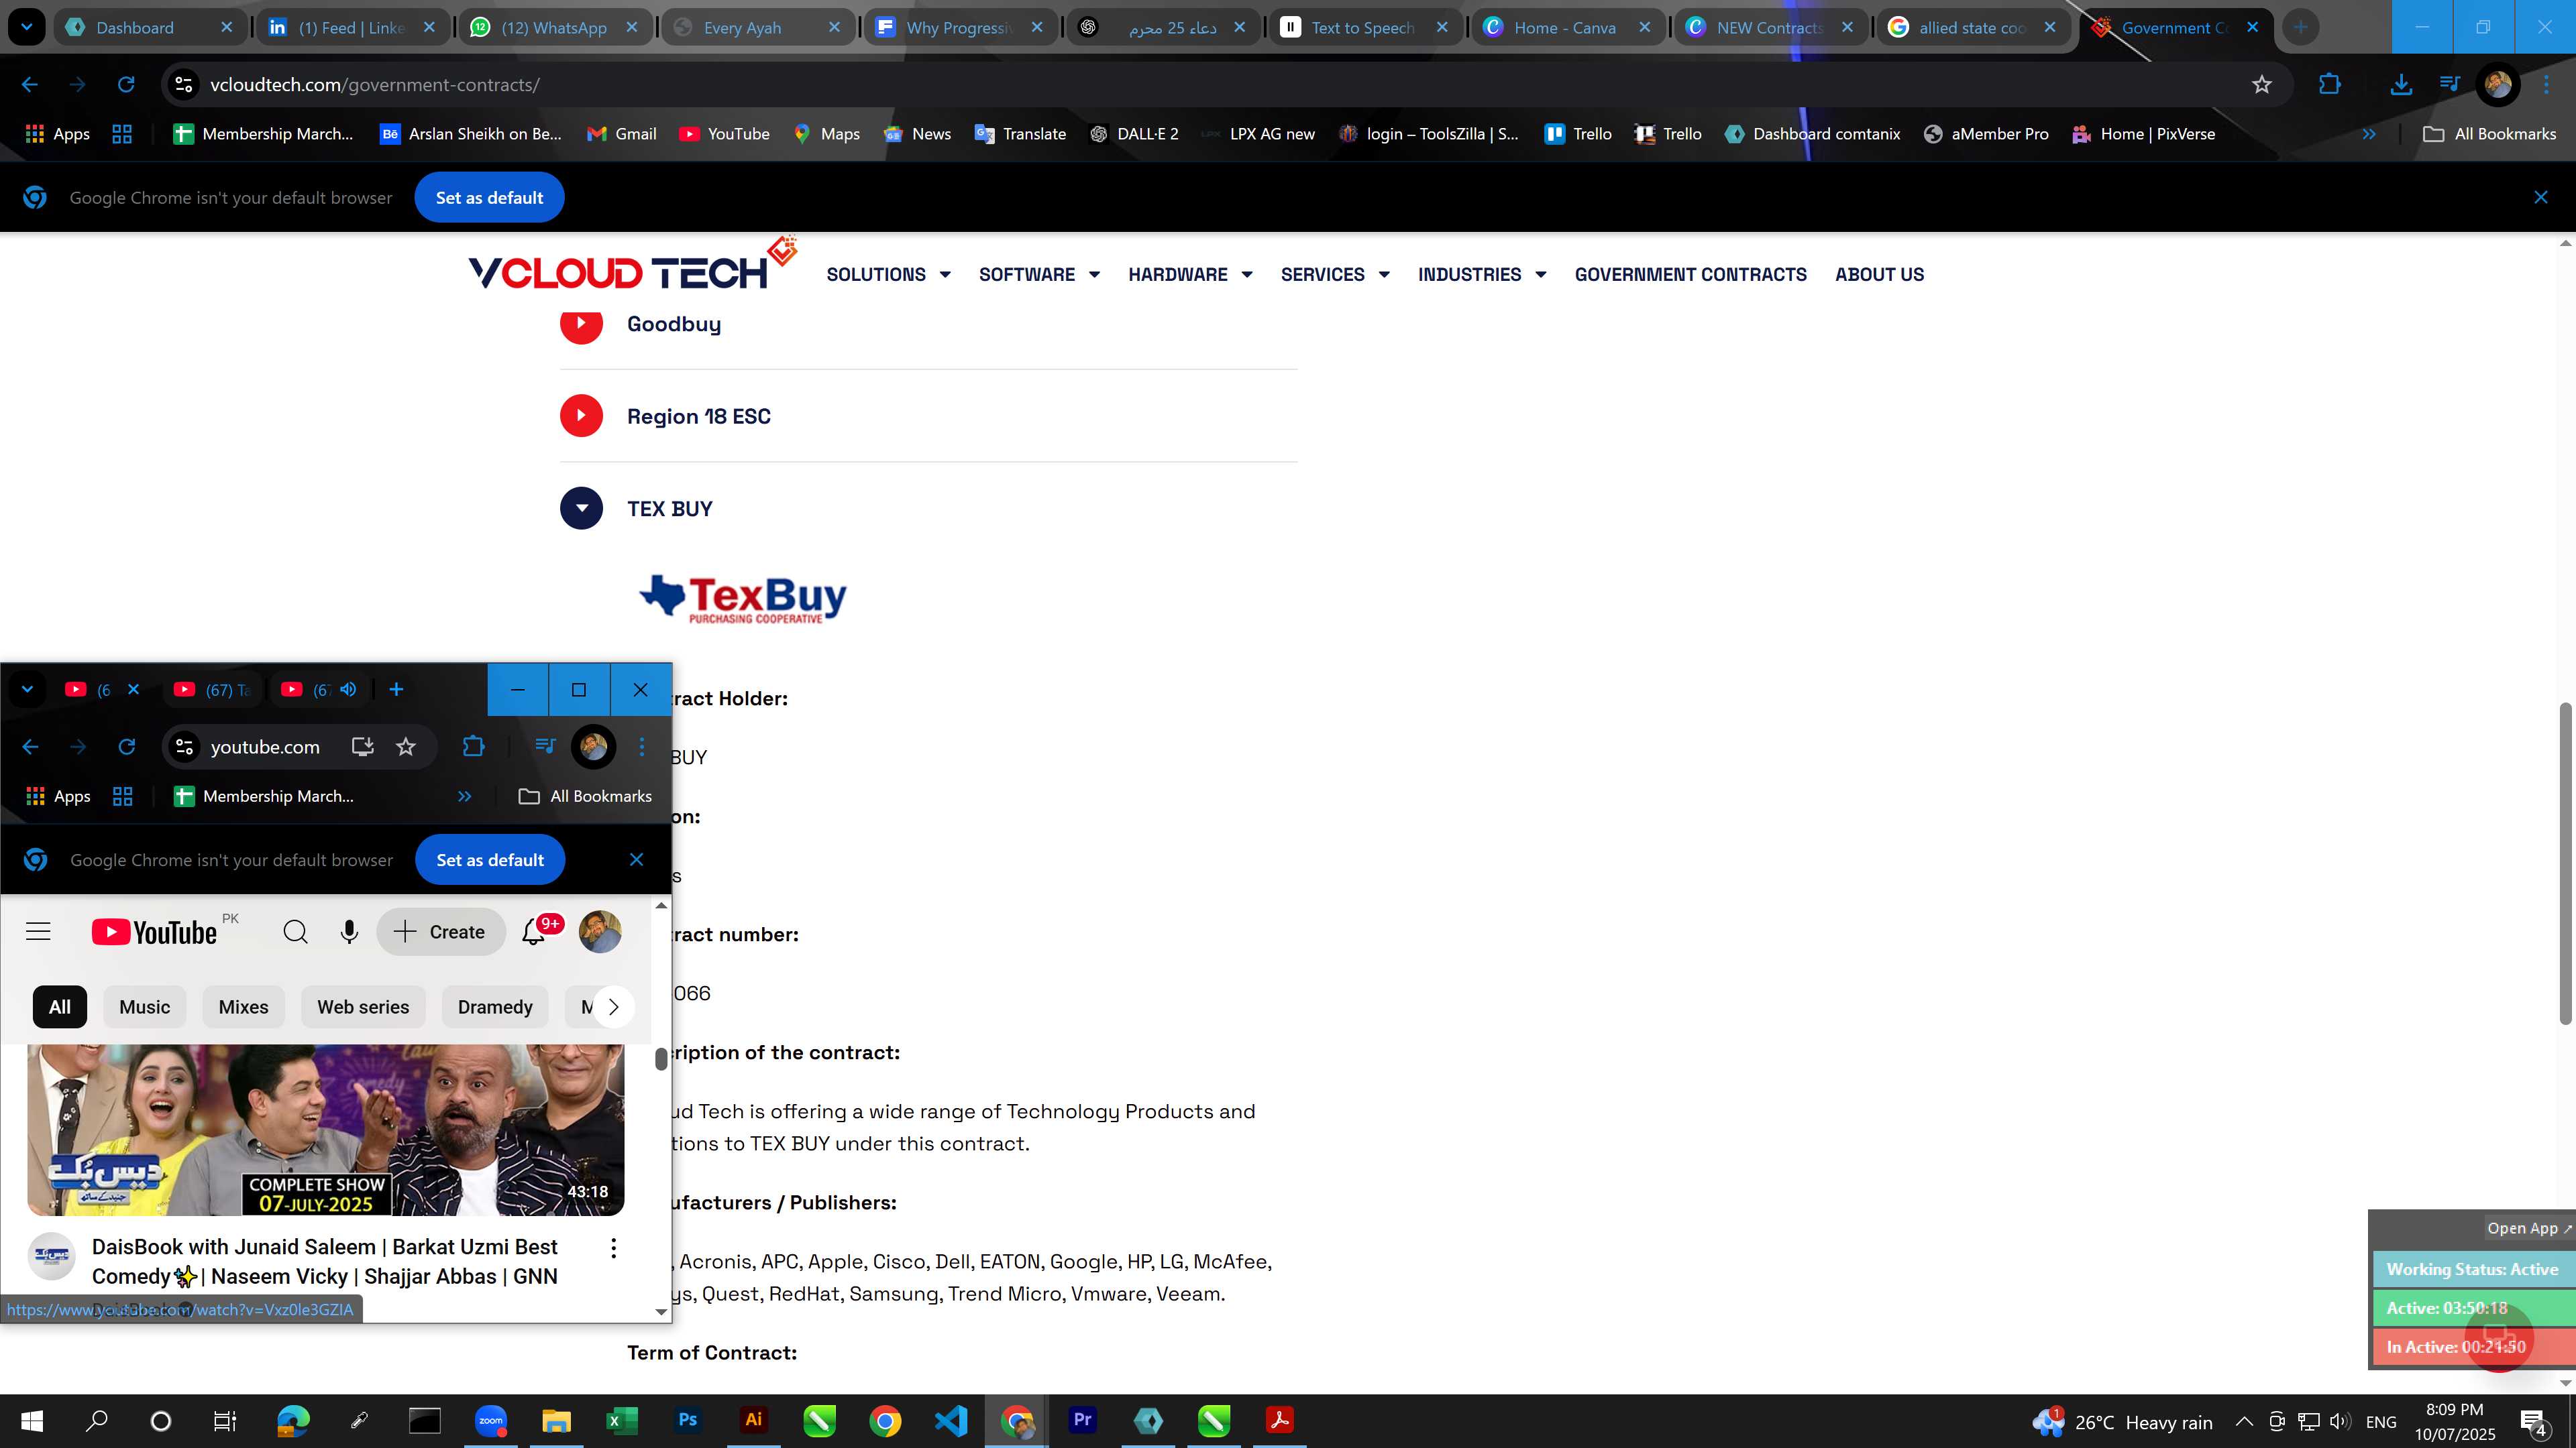Open tab search dropdown in main Chrome

click(x=27, y=27)
